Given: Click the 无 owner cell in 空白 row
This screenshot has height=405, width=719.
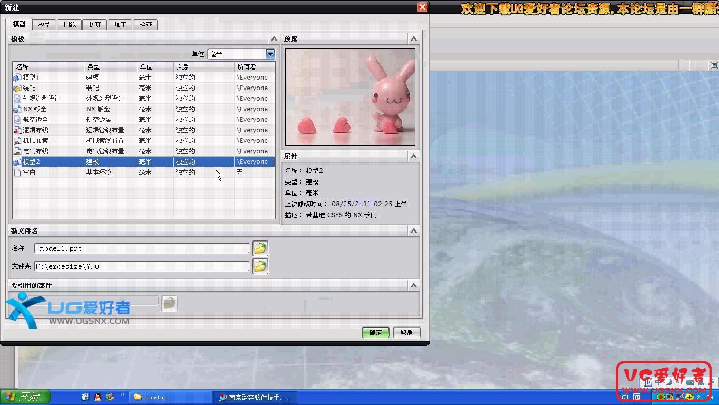Looking at the screenshot, I should pos(255,172).
